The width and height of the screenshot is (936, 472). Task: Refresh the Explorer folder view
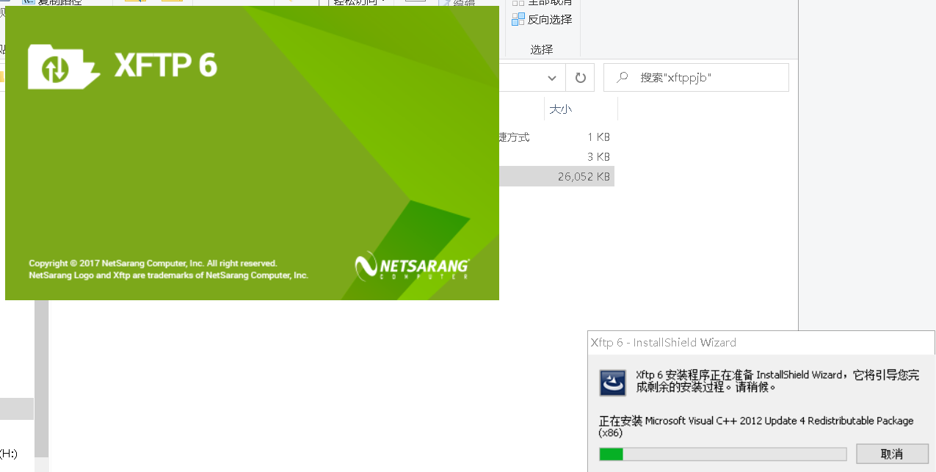pyautogui.click(x=580, y=77)
